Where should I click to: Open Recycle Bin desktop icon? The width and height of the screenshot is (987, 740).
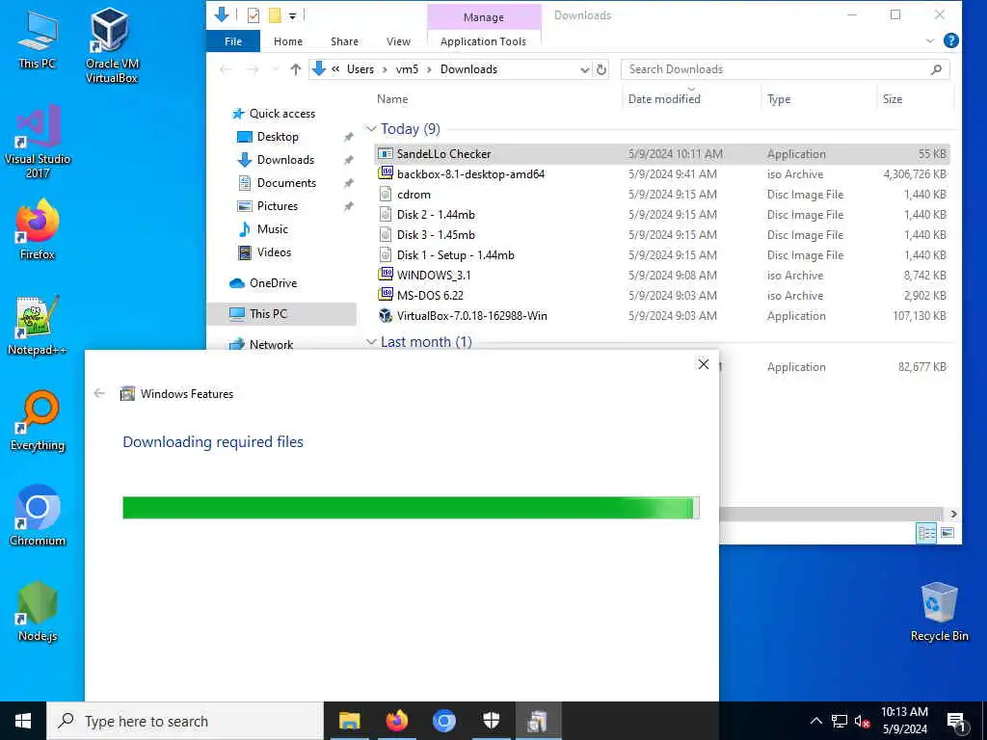point(939,612)
